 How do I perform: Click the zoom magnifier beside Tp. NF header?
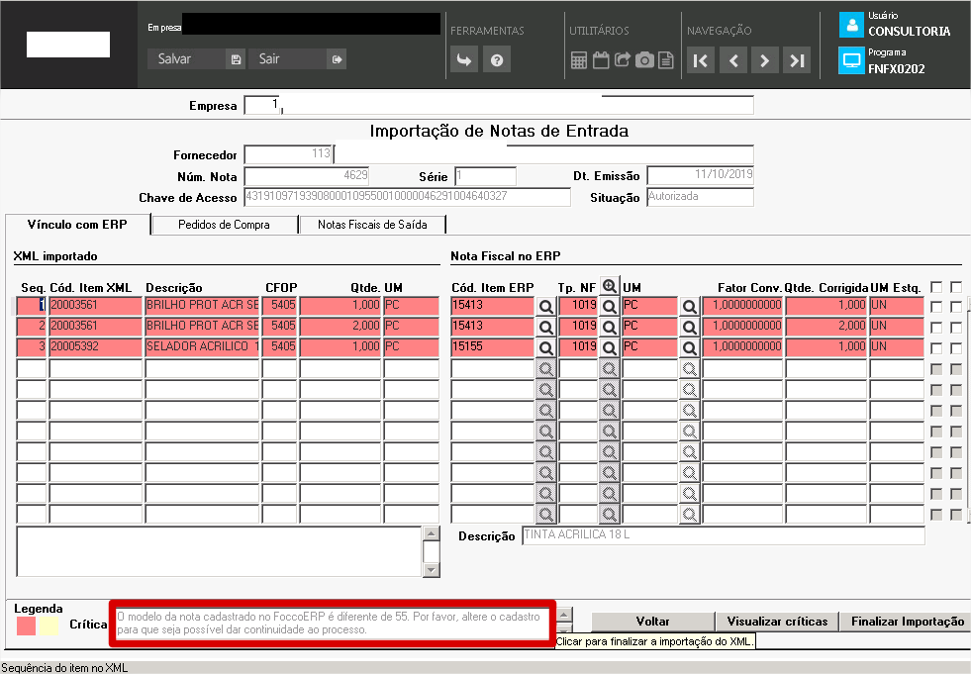point(610,286)
